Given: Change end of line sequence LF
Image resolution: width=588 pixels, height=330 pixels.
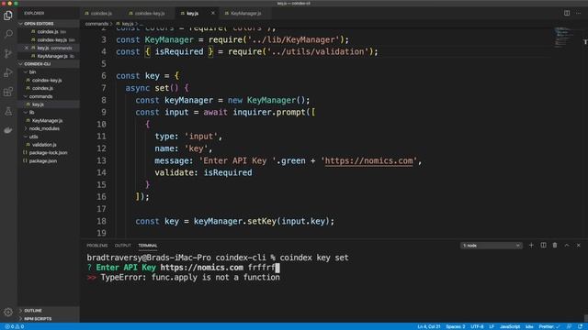Looking at the screenshot, I should pos(492,326).
